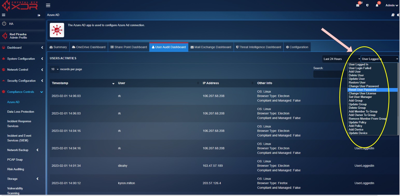Open the documentation book icon
The width and height of the screenshot is (400, 196).
(393, 15)
